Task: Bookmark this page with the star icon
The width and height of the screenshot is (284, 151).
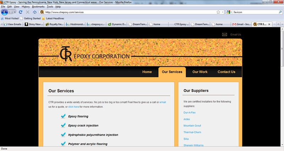Action: (218, 12)
